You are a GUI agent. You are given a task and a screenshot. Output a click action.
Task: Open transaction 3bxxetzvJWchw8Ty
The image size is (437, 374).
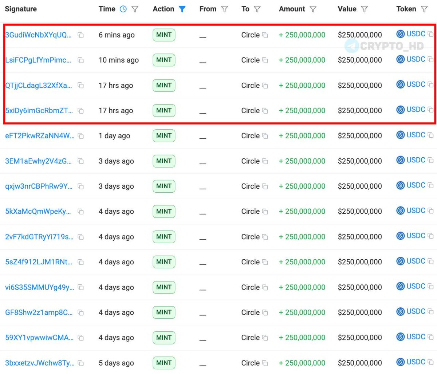pyautogui.click(x=40, y=363)
